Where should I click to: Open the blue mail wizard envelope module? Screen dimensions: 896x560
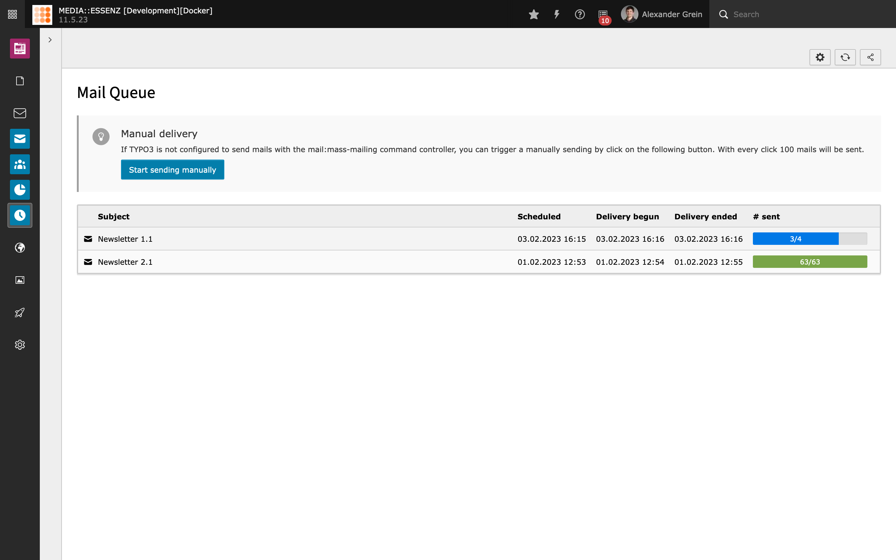pos(20,138)
